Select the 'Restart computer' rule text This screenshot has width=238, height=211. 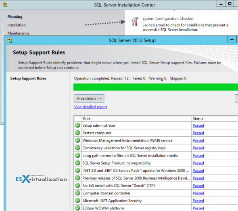pyautogui.click(x=97, y=133)
